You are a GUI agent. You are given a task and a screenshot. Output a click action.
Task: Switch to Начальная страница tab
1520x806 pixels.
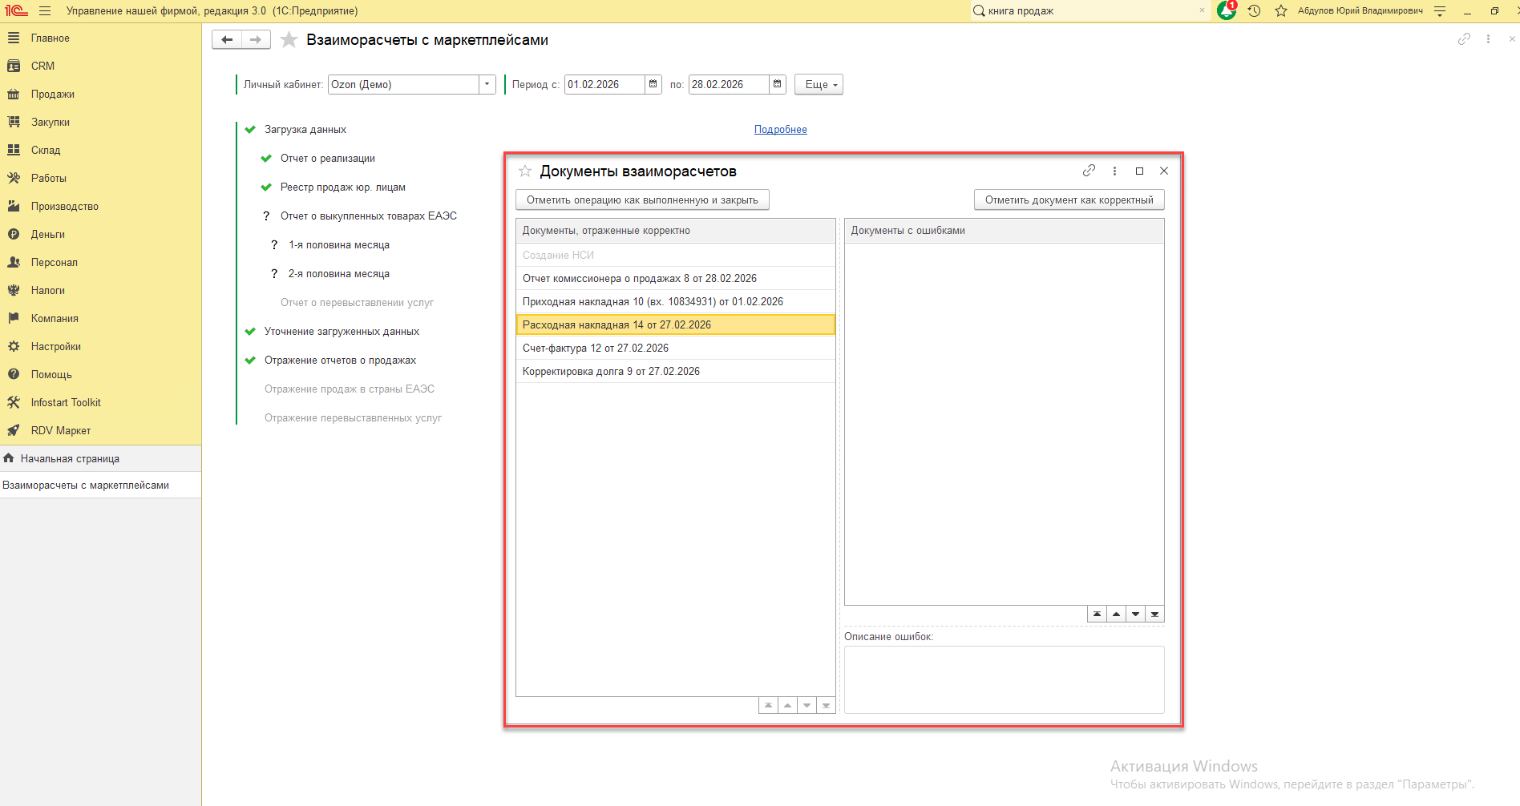[70, 458]
